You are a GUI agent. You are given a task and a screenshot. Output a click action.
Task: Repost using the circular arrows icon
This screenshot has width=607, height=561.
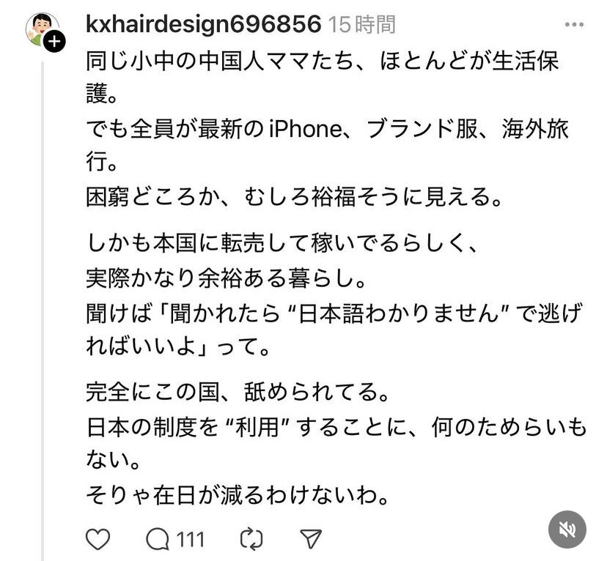coord(251,539)
